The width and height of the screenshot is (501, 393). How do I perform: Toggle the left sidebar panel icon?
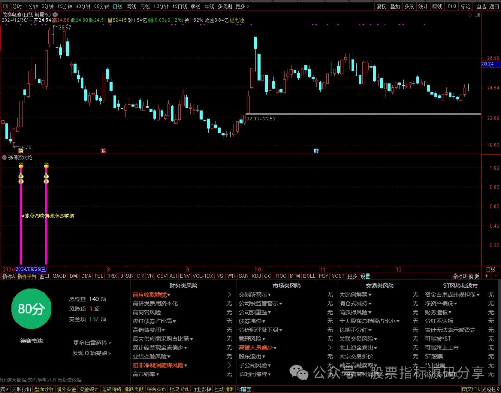point(6,6)
